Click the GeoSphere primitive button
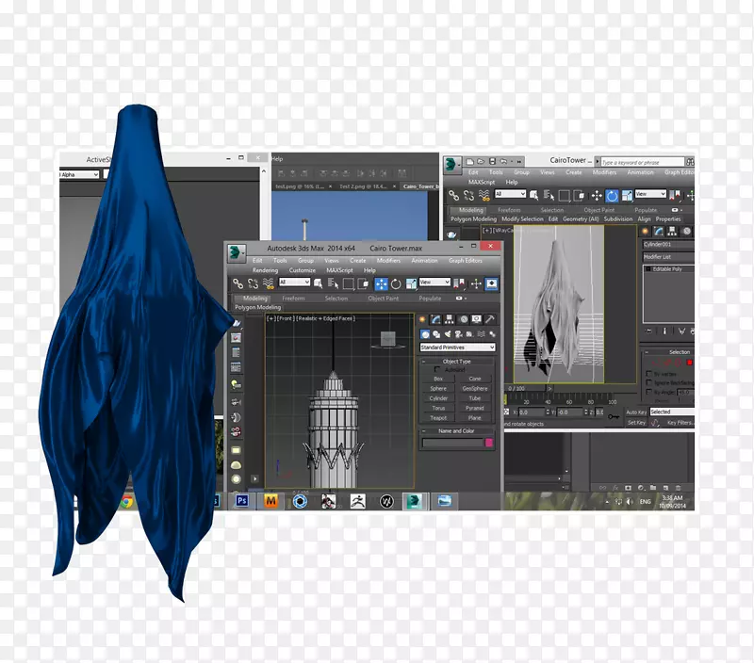This screenshot has width=754, height=663. pyautogui.click(x=475, y=389)
